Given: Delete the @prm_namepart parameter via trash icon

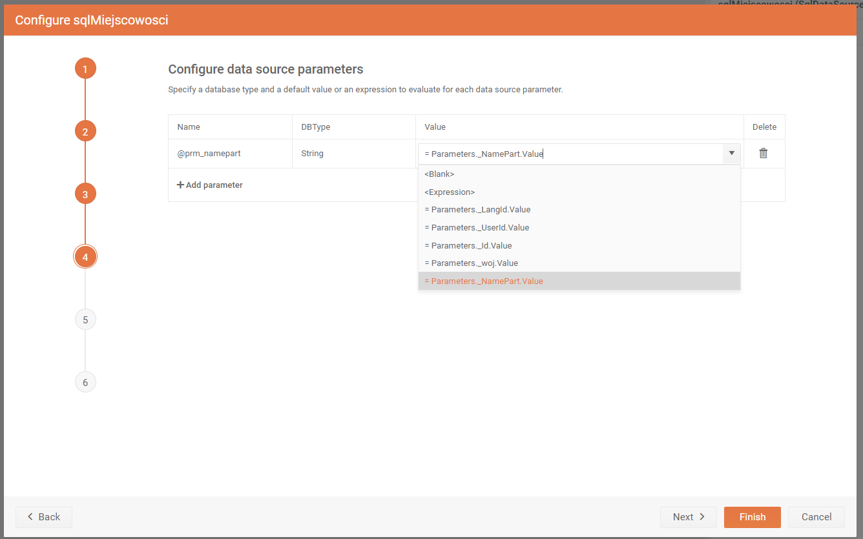Looking at the screenshot, I should pos(764,154).
